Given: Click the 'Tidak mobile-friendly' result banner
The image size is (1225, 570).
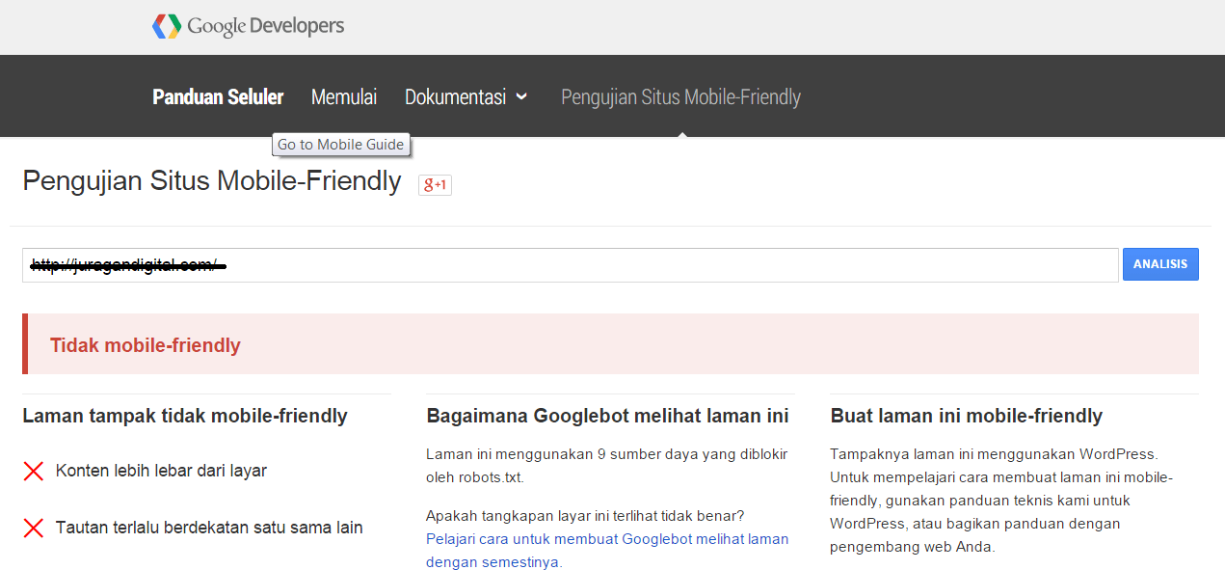Looking at the screenshot, I should tap(610, 344).
